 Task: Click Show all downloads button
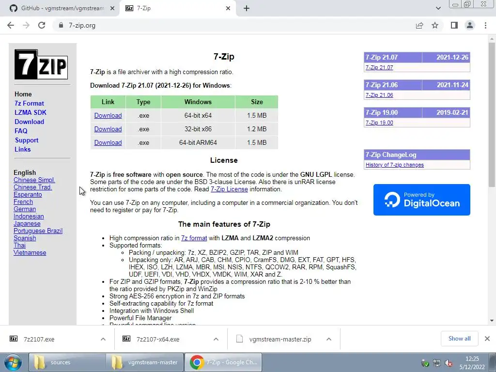point(459,339)
